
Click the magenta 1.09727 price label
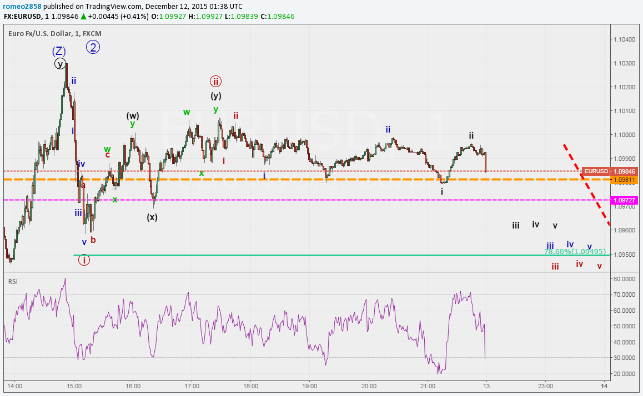tap(624, 200)
